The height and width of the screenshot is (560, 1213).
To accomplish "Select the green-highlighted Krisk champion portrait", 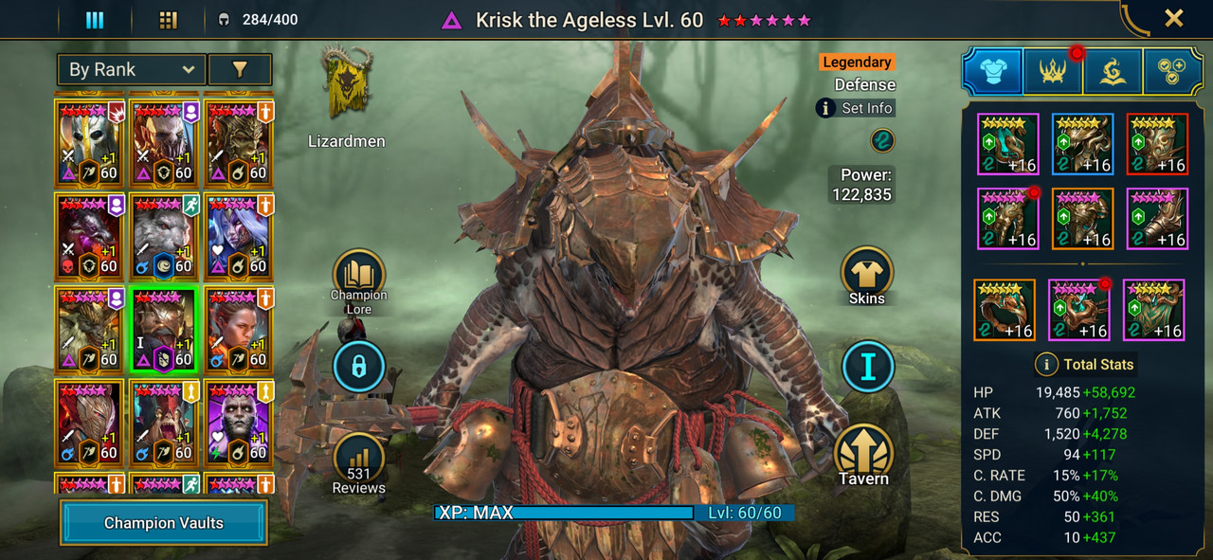I will [x=163, y=330].
